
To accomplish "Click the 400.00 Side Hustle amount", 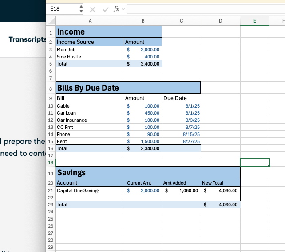I will [143, 57].
